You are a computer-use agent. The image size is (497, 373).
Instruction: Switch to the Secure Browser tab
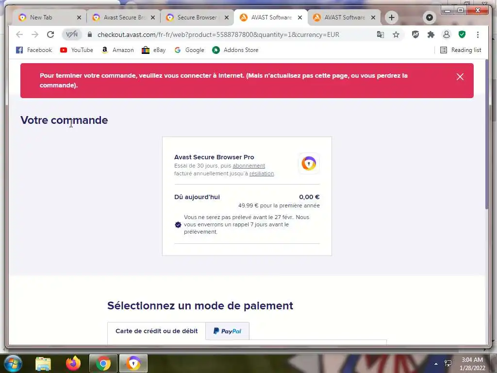pyautogui.click(x=196, y=17)
